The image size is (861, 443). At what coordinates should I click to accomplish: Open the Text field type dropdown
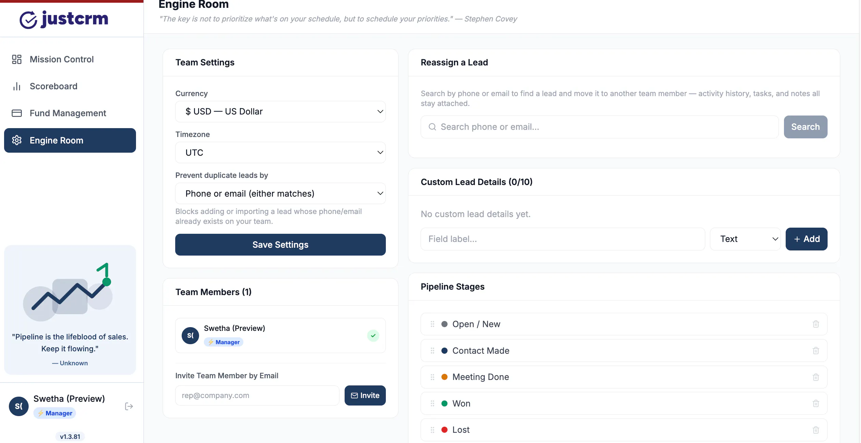(745, 239)
